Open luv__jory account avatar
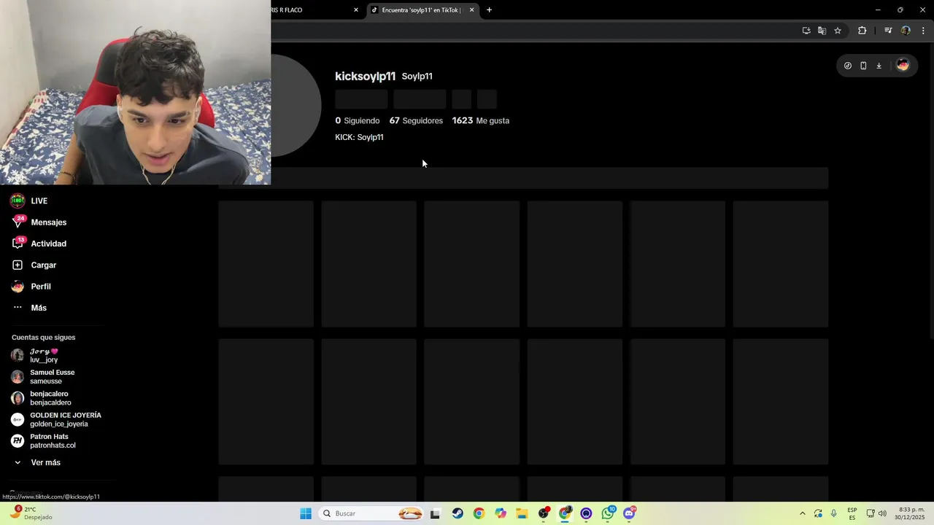The height and width of the screenshot is (525, 934). [x=18, y=355]
